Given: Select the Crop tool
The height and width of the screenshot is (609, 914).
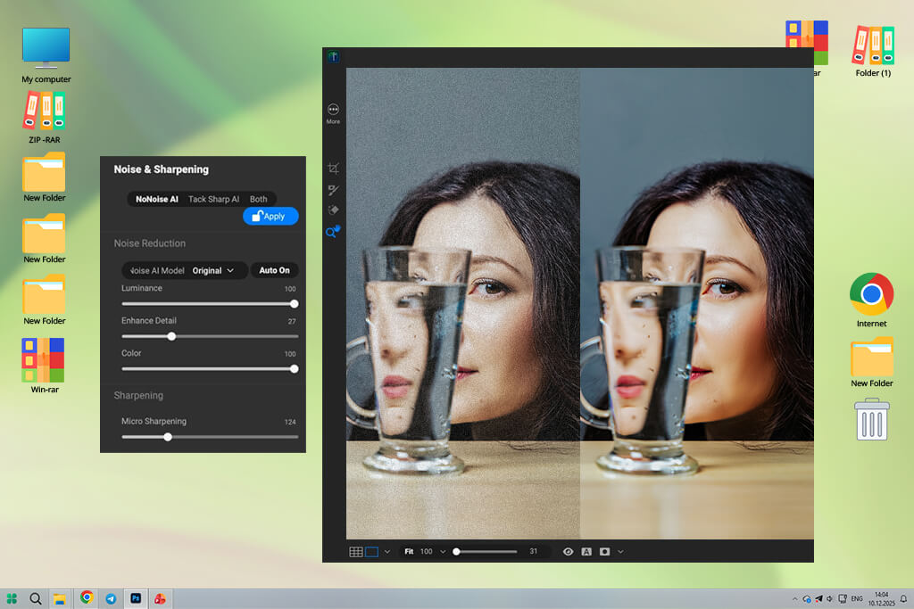Looking at the screenshot, I should pos(334,169).
